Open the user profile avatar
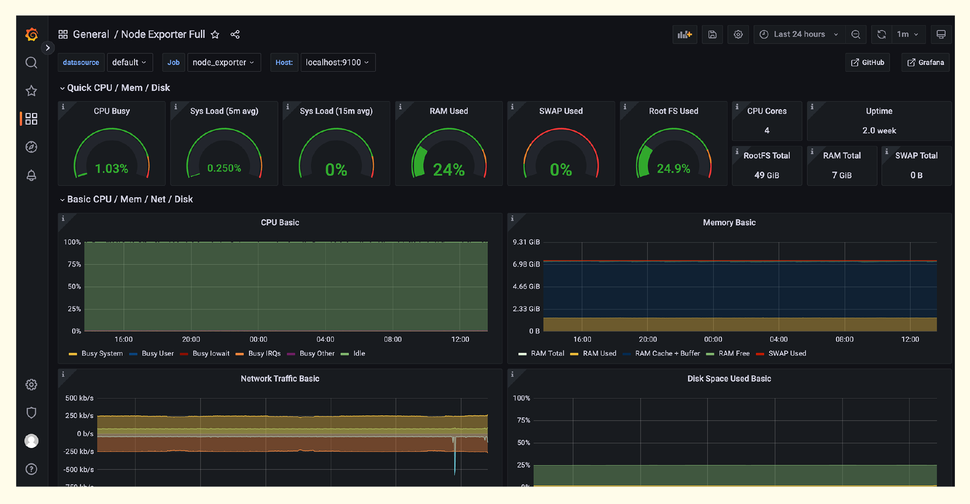The height and width of the screenshot is (504, 970). [31, 441]
